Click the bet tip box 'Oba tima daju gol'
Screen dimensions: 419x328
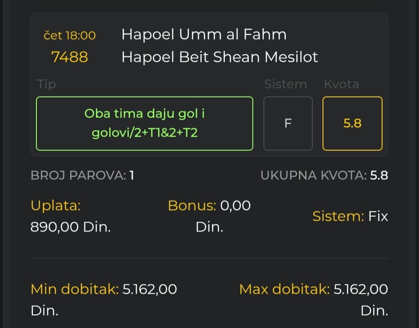tap(144, 123)
